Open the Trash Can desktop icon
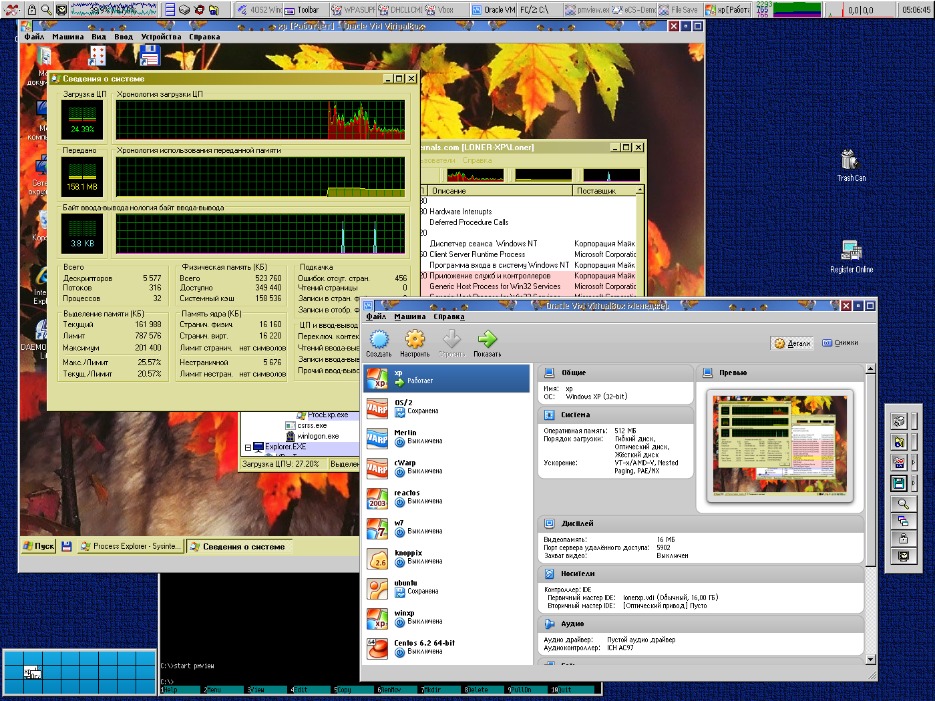The height and width of the screenshot is (701, 935). [x=851, y=166]
